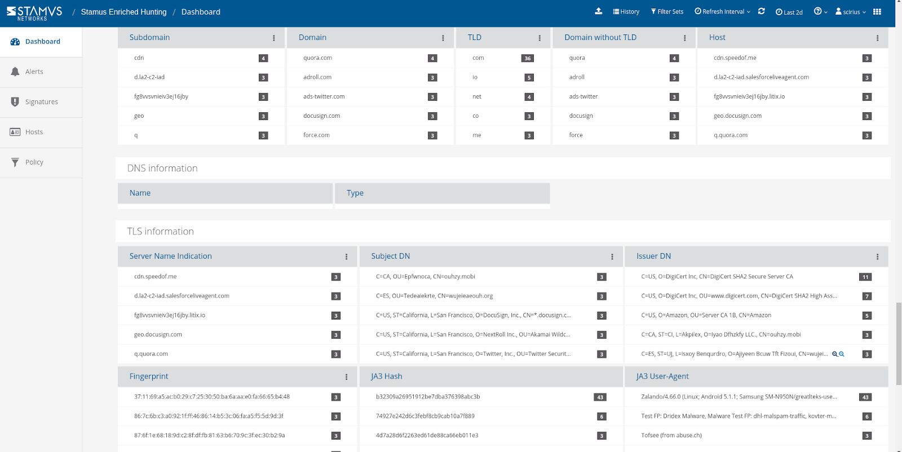Open Signatures in the sidebar

[x=41, y=102]
